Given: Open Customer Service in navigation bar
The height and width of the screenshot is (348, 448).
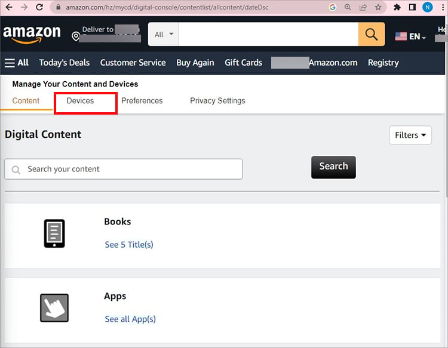Looking at the screenshot, I should [133, 63].
